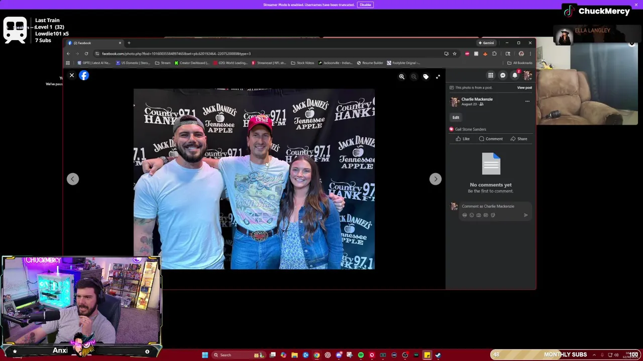
Task: Open the Chrome extensions puzzle icon
Action: click(x=494, y=54)
